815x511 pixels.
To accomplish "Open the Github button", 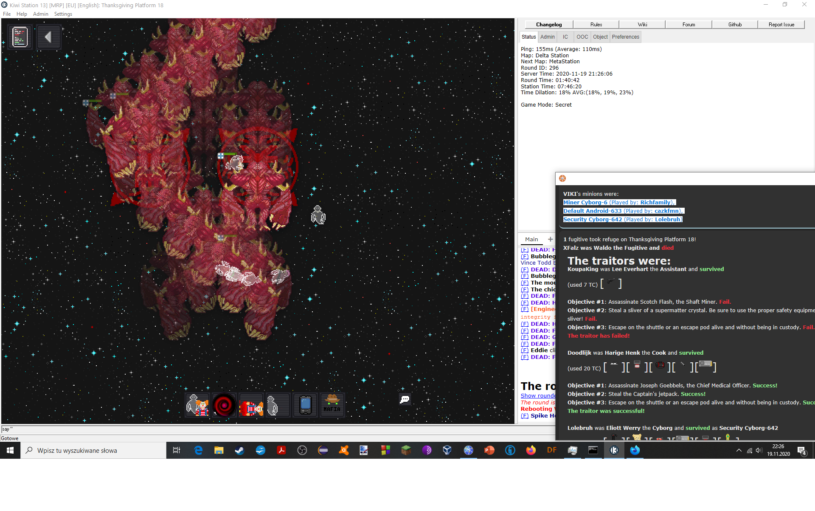I will (x=735, y=25).
